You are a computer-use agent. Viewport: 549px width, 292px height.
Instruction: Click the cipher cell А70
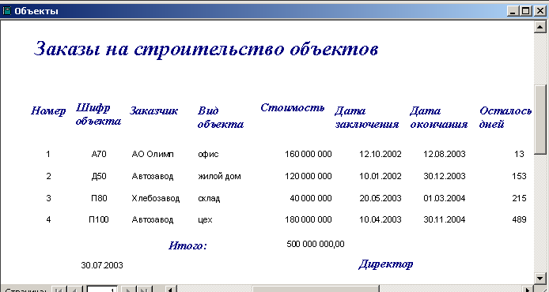pos(99,154)
